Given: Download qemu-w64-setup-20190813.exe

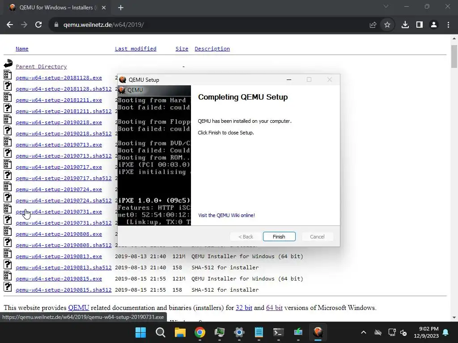Looking at the screenshot, I should (x=59, y=256).
